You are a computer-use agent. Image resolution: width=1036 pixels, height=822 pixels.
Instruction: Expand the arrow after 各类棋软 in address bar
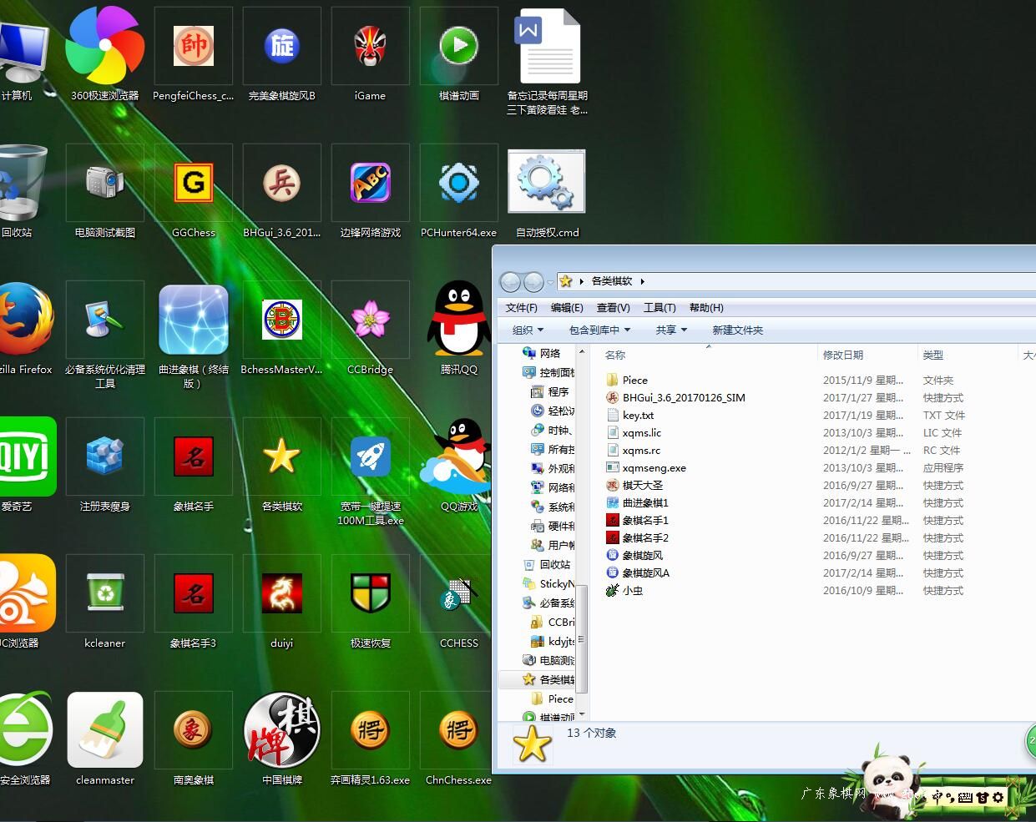point(642,281)
